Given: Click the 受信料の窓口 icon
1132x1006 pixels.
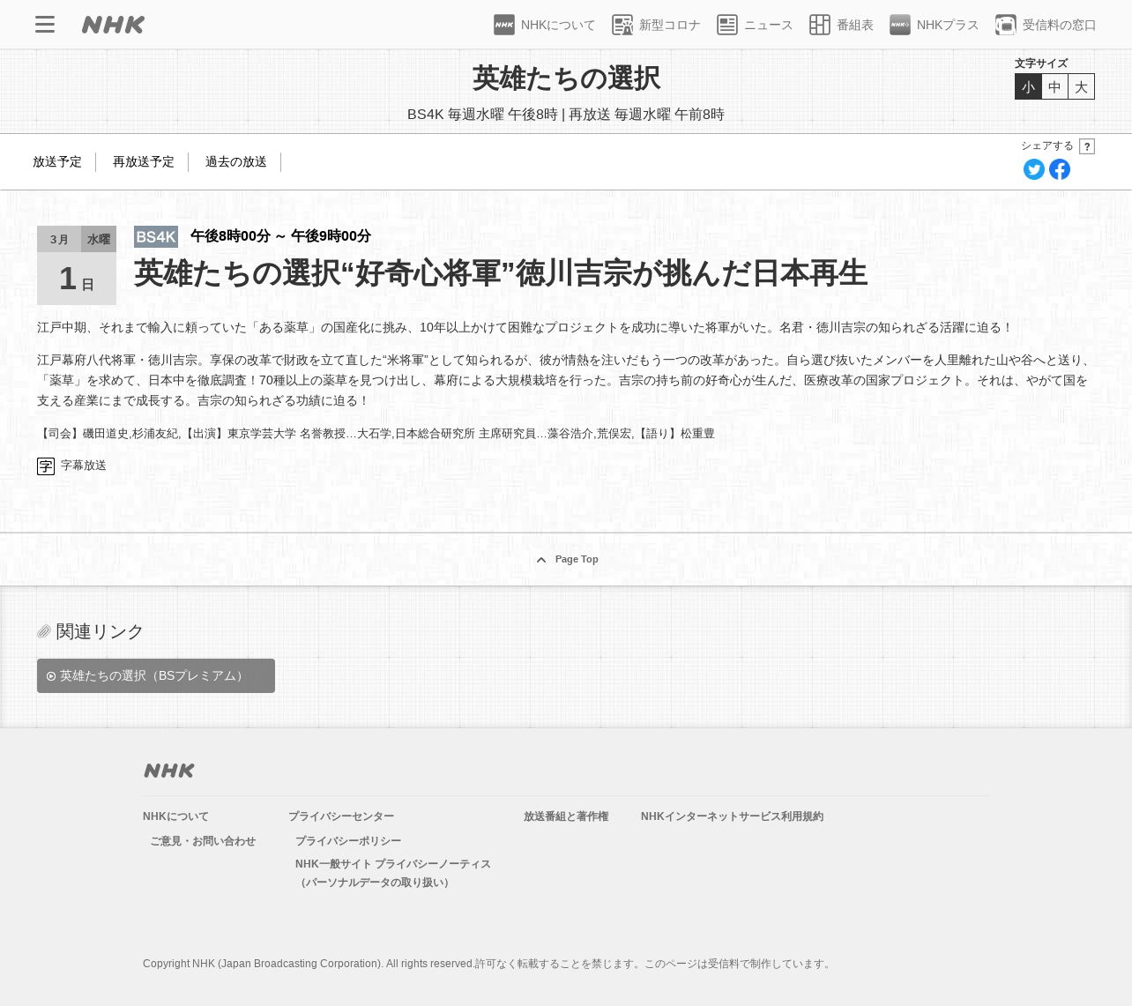Looking at the screenshot, I should click(x=1005, y=25).
